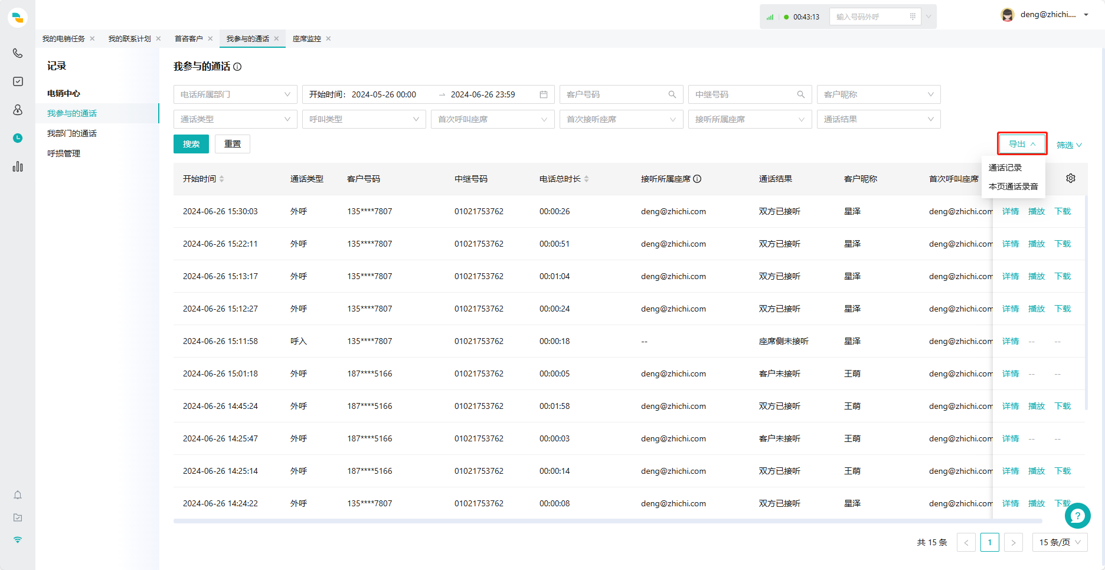Open the 15 条/页 page size dropdown
Screen dimensions: 1105x570
click(1060, 542)
